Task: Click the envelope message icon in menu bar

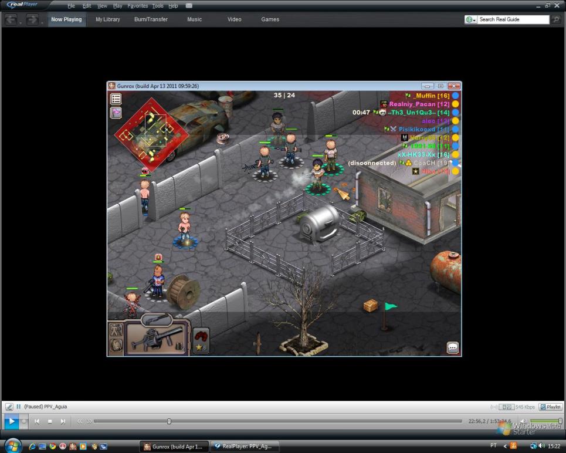Action: pos(189,5)
